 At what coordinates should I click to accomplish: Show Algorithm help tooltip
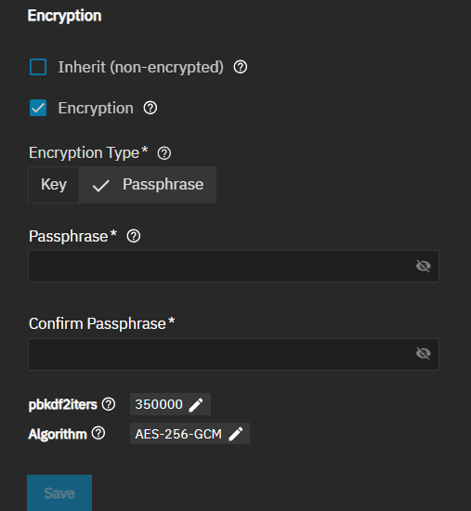(x=98, y=434)
